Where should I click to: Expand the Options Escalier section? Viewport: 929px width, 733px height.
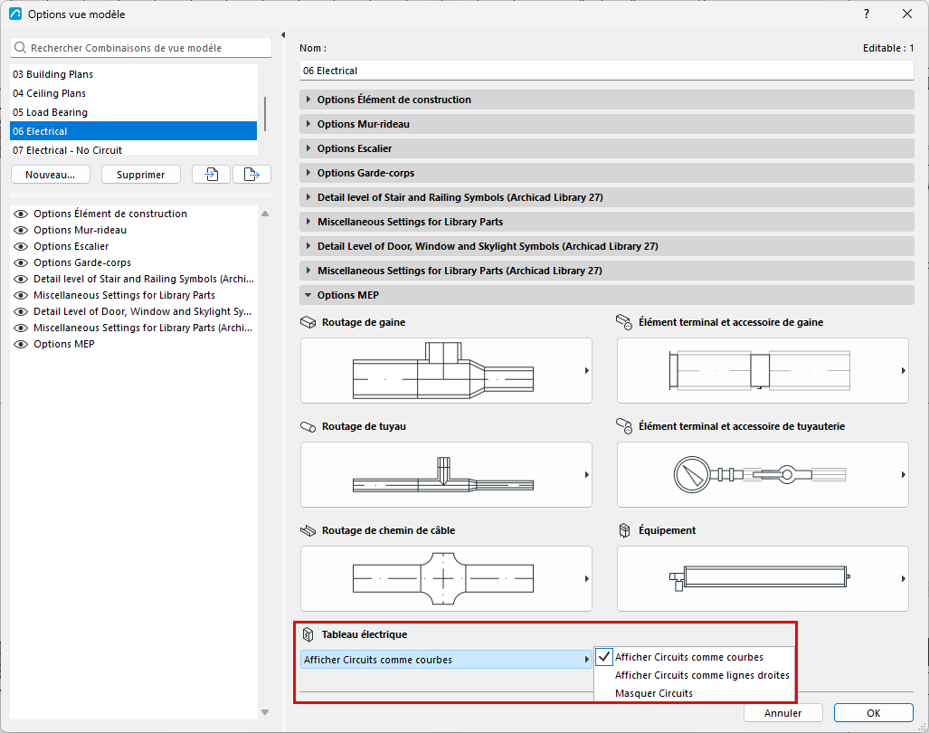pyautogui.click(x=607, y=148)
